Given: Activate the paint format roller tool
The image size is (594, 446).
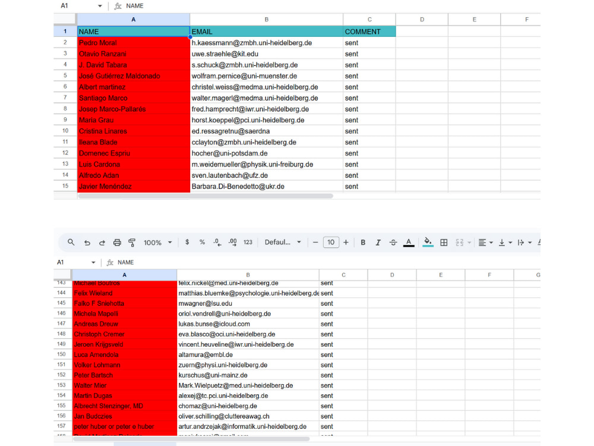Looking at the screenshot, I should tap(132, 243).
